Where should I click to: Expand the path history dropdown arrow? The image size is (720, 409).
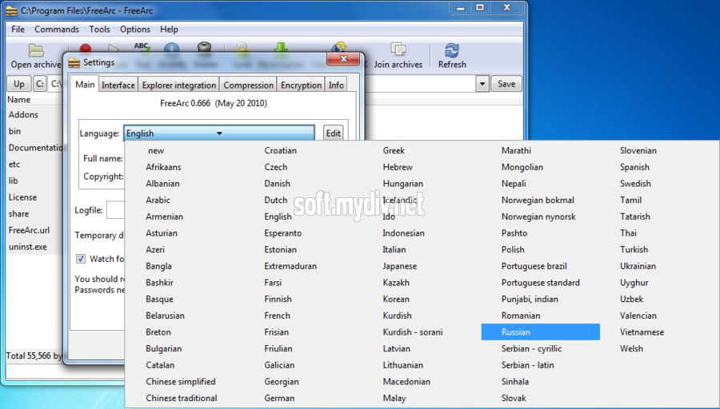click(x=482, y=84)
